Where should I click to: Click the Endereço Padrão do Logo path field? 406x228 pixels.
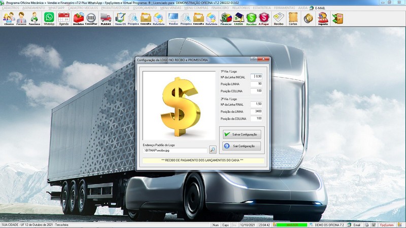tap(175, 150)
